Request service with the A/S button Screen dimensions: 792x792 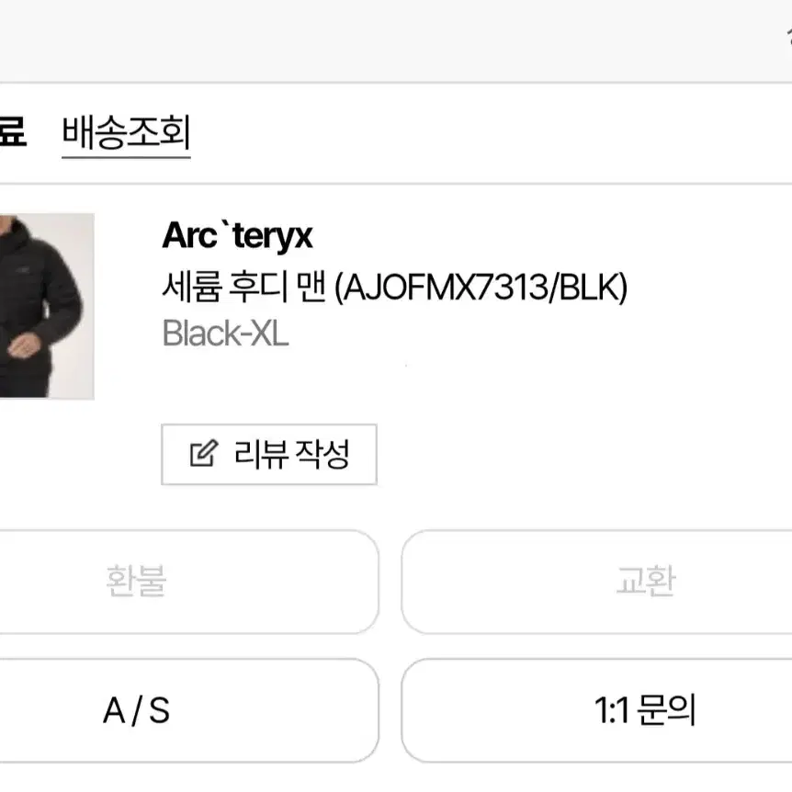pyautogui.click(x=188, y=710)
